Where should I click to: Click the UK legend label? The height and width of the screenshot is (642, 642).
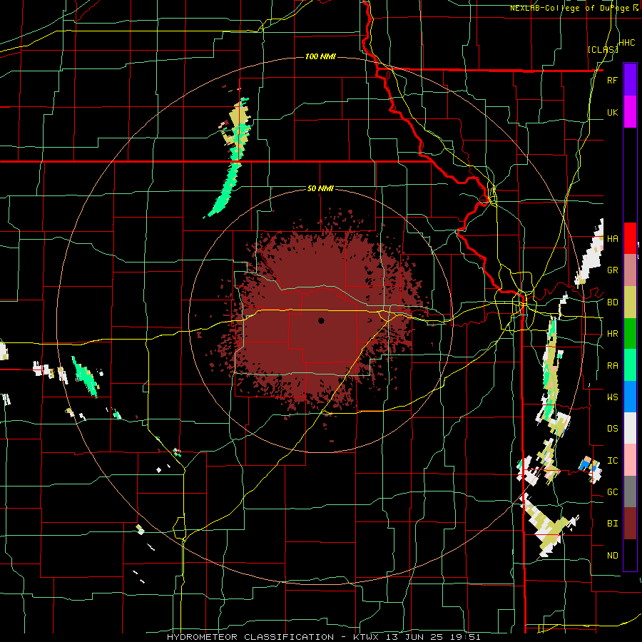click(x=612, y=112)
